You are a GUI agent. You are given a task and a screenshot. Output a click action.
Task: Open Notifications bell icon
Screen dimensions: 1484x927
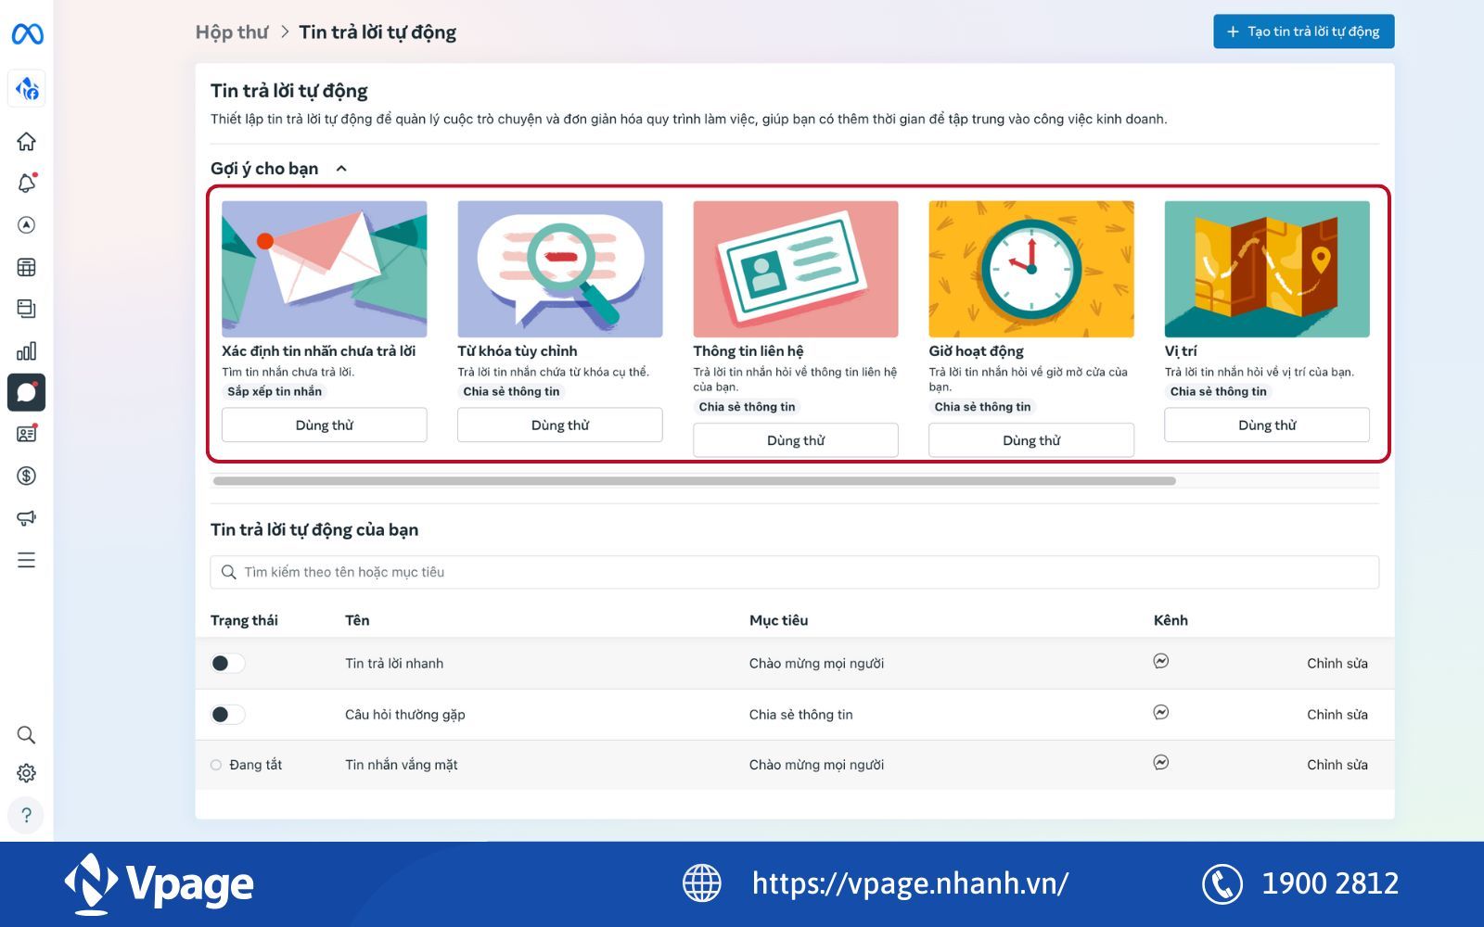(x=26, y=183)
